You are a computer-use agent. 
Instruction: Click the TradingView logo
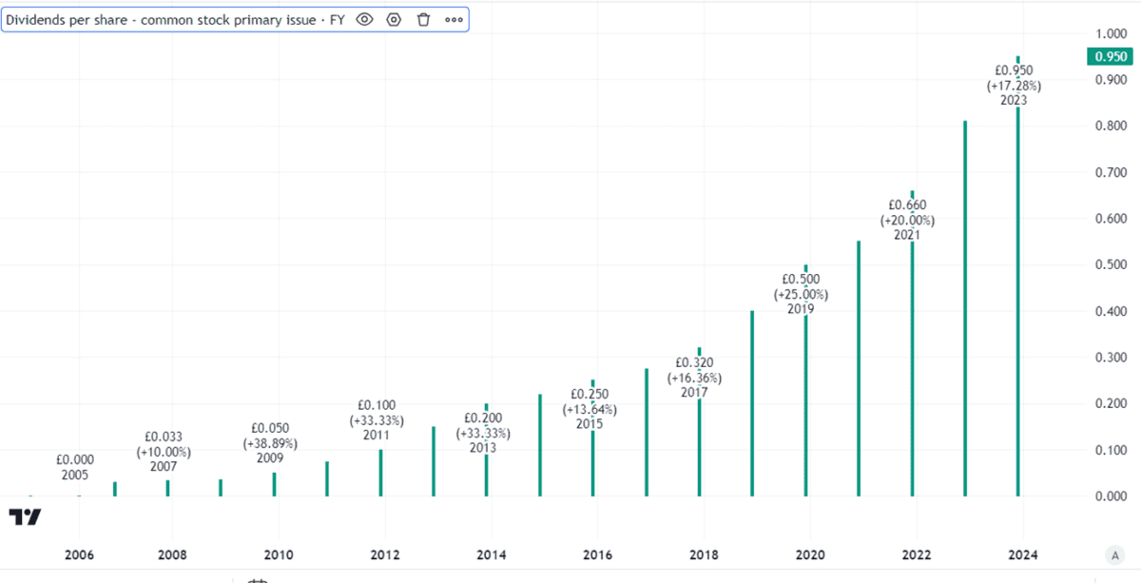[26, 516]
